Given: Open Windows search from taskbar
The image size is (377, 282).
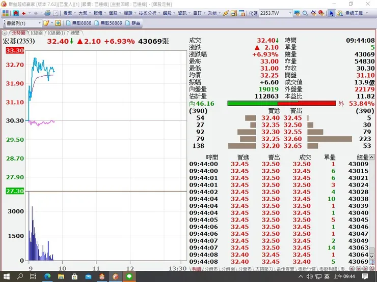Looking at the screenshot, I should pos(20,277).
